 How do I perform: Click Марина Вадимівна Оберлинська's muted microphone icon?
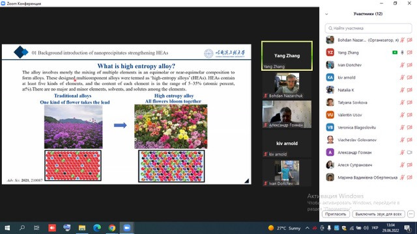403,177
